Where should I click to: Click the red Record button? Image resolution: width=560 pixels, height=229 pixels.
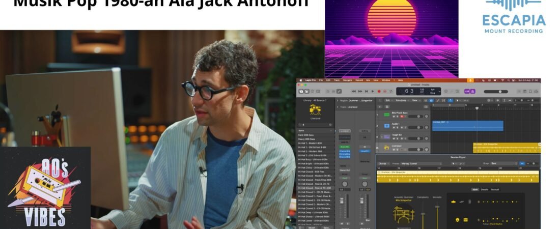(379, 92)
